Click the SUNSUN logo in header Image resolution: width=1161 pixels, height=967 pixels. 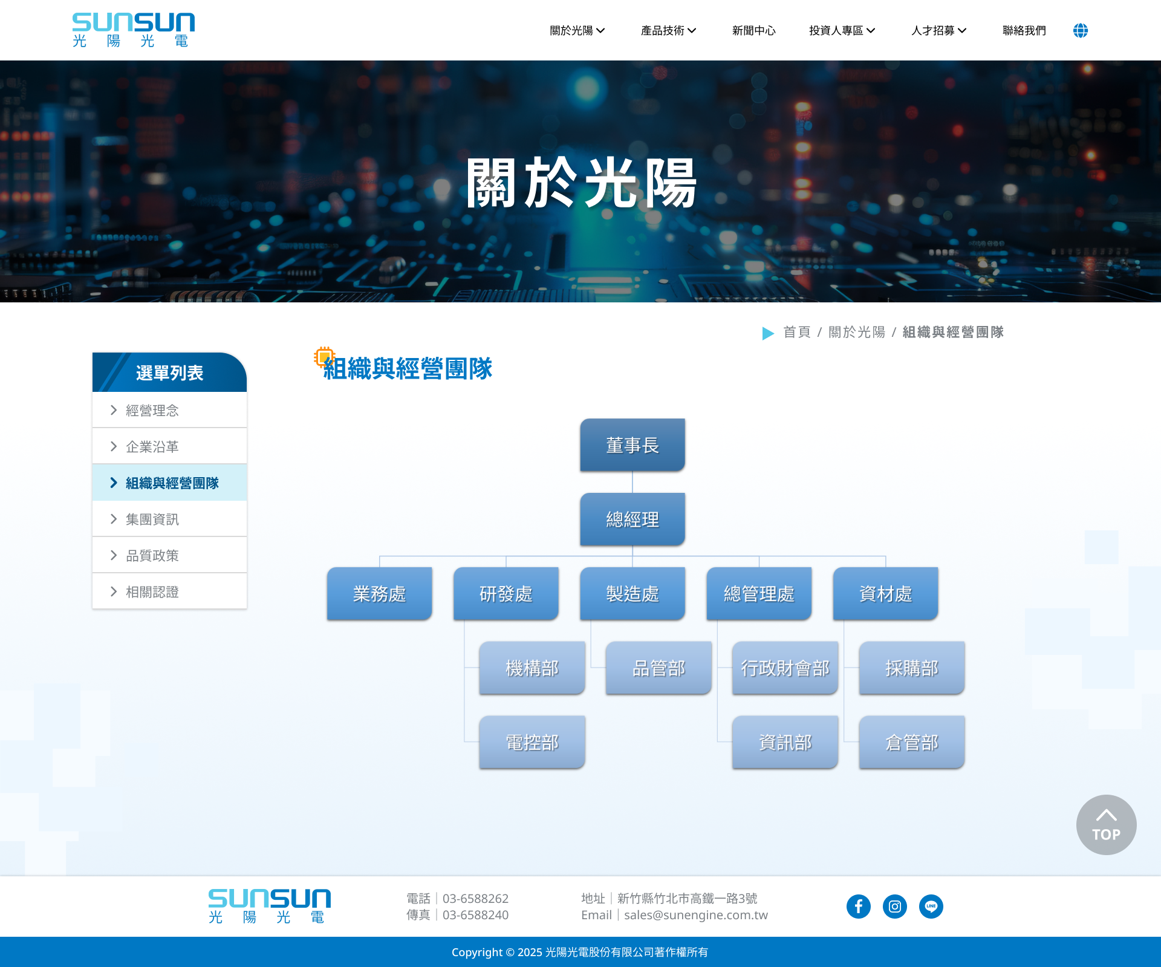[x=134, y=30]
